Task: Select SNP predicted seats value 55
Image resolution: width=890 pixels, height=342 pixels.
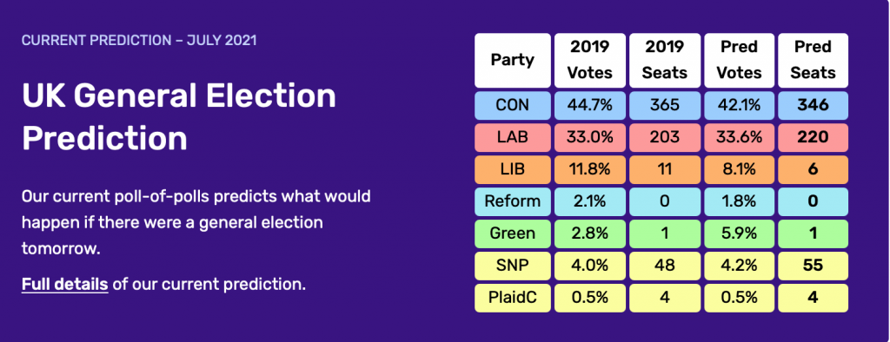Action: point(814,266)
